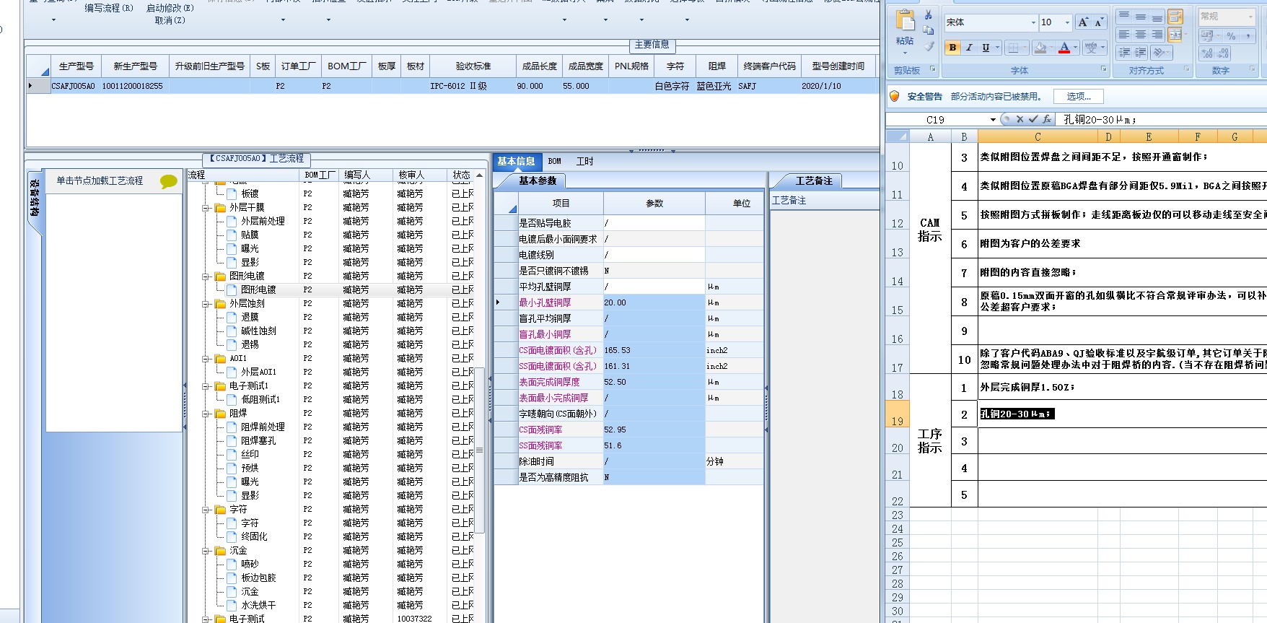The image size is (1267, 623).
Task: Apply comma style number format
Action: pos(1248,35)
